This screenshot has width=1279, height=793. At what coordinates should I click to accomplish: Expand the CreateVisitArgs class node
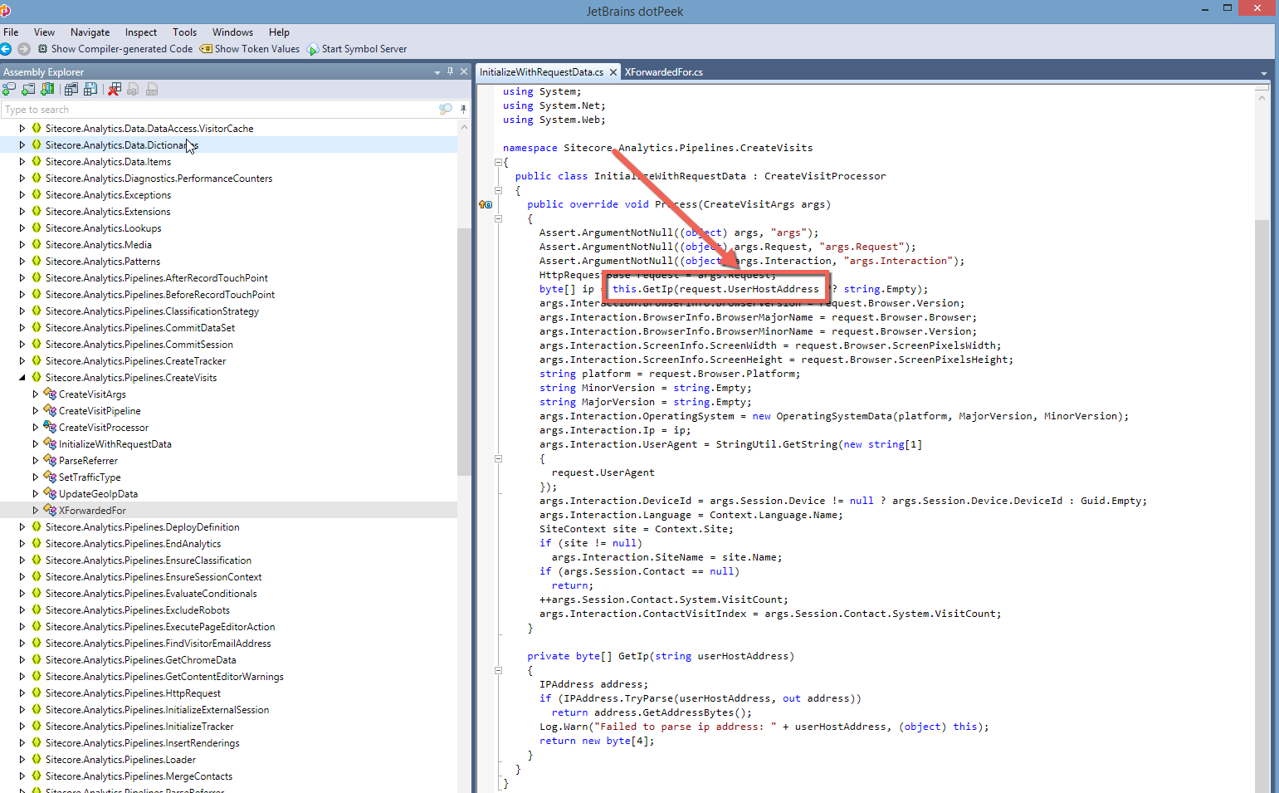(36, 394)
